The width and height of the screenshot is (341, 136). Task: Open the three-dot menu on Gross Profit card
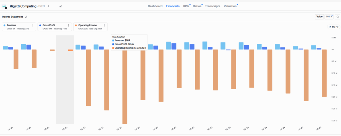point(68,25)
